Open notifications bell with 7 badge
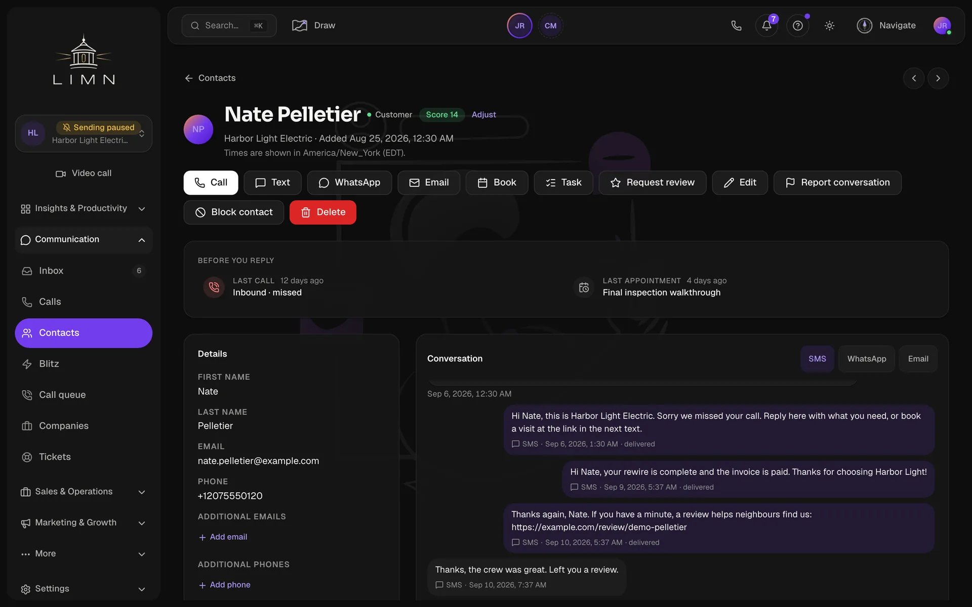The height and width of the screenshot is (607, 972). point(767,25)
